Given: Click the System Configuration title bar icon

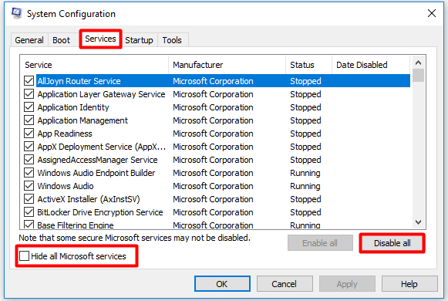Looking at the screenshot, I should 16,13.
